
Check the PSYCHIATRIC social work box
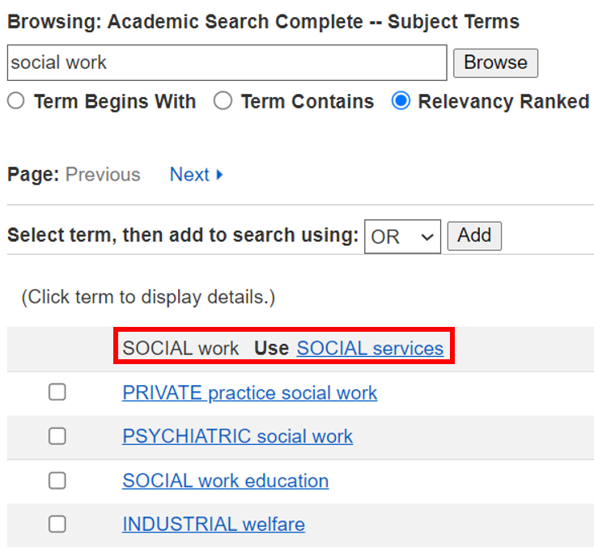point(57,436)
